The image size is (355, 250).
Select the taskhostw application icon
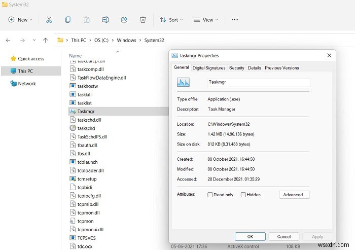click(x=73, y=86)
